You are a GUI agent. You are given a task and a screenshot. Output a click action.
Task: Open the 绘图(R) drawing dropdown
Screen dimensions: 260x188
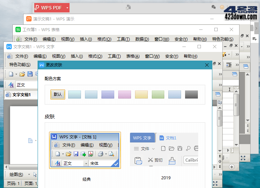click(x=29, y=175)
